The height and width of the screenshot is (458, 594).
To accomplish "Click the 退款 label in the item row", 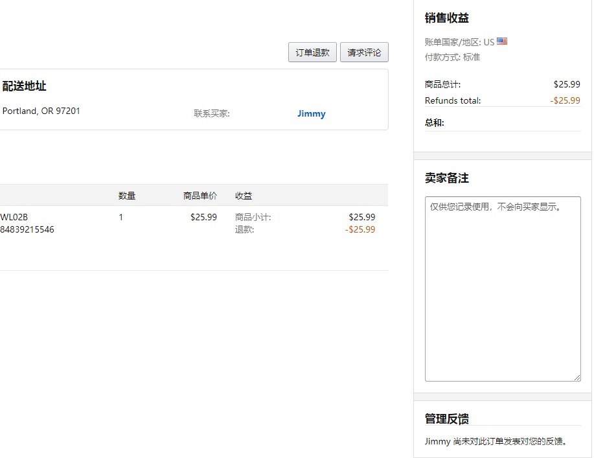I will (x=244, y=229).
